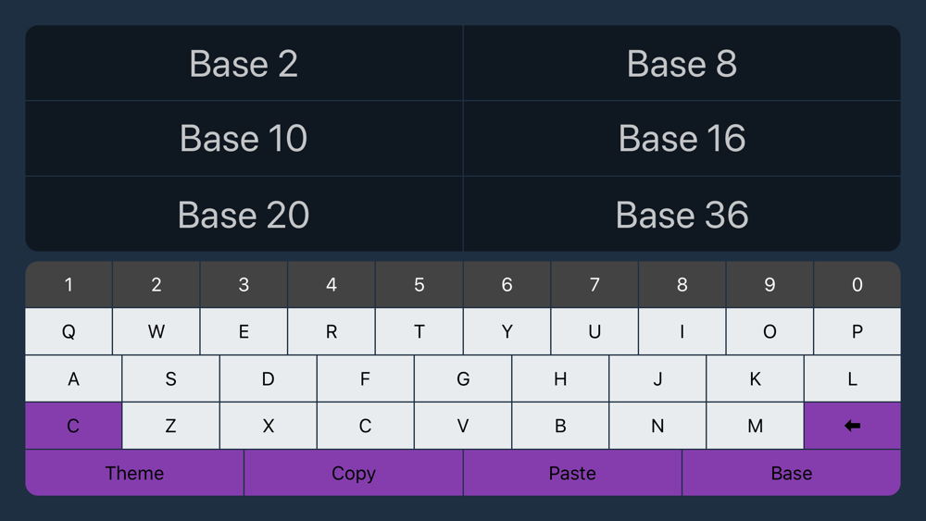
Task: Tap the letter A key
Action: point(73,378)
